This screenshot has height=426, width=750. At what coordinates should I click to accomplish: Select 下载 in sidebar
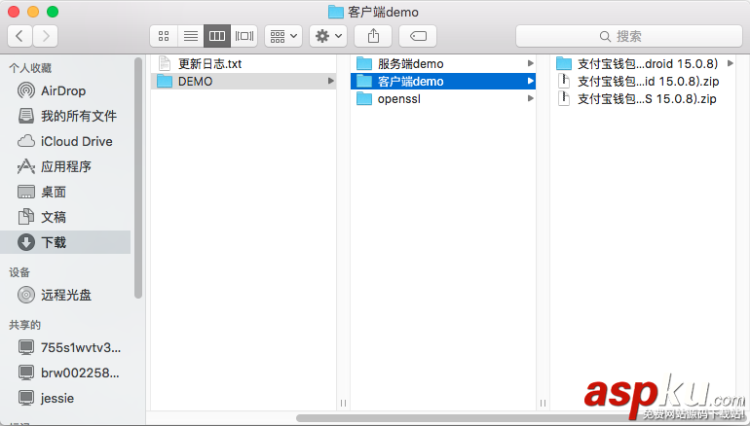tap(65, 242)
